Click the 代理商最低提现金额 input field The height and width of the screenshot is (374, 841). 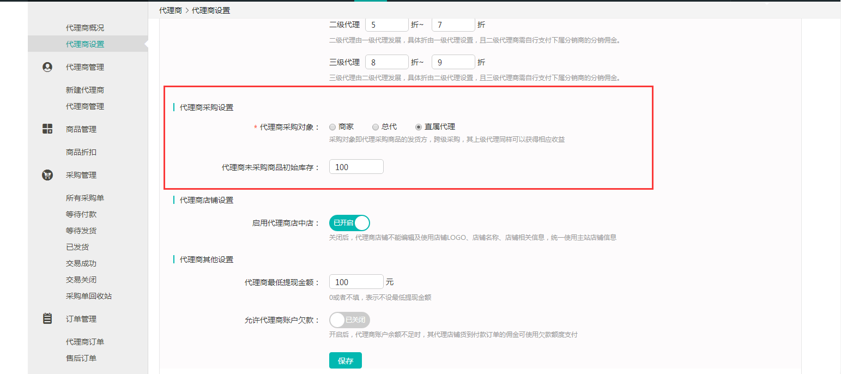coord(356,282)
